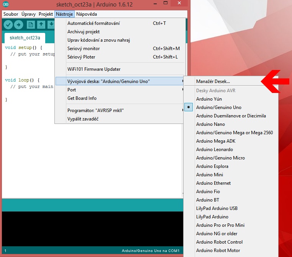
Task: Click the Verify checkmark icon
Action: coord(8,25)
